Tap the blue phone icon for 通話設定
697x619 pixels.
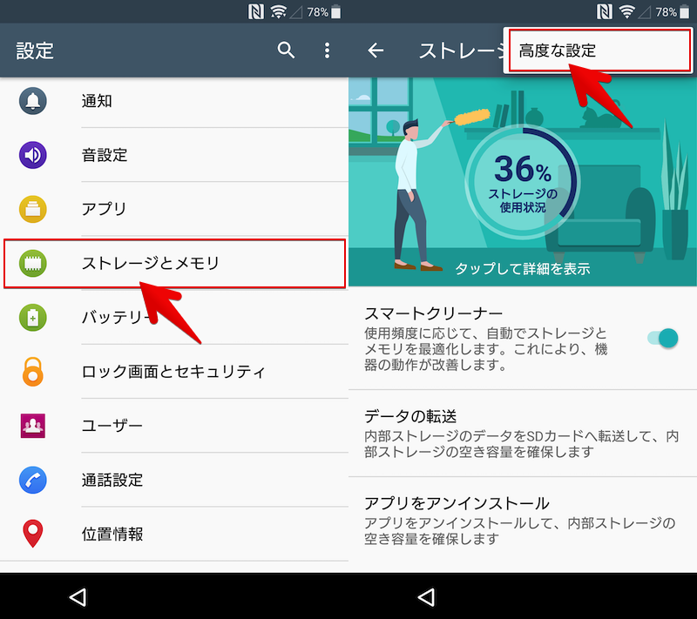(33, 480)
